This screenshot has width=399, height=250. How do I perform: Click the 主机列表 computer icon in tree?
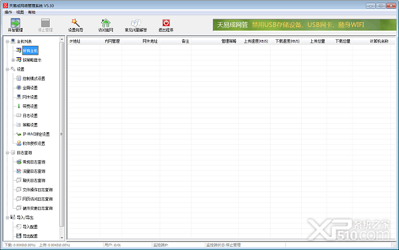[x=13, y=41]
